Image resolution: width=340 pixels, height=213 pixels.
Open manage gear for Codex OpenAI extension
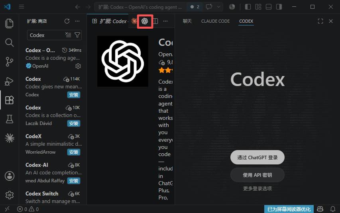pos(78,66)
